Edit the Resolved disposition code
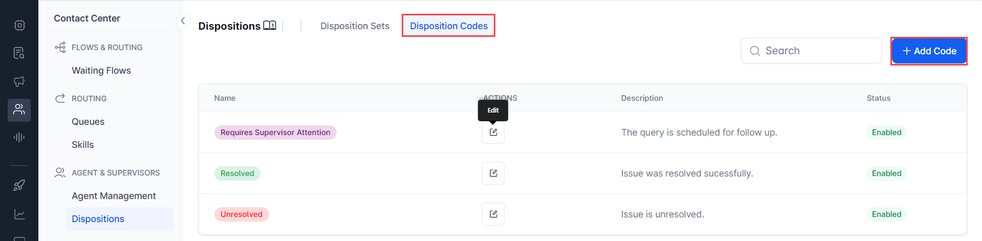 coord(493,173)
